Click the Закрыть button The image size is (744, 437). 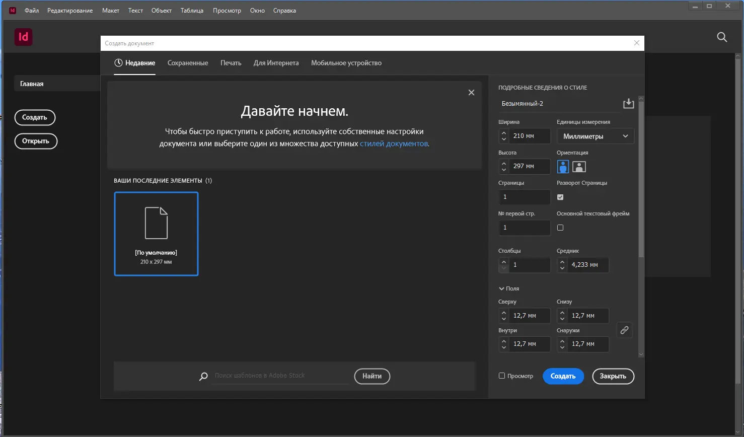613,376
